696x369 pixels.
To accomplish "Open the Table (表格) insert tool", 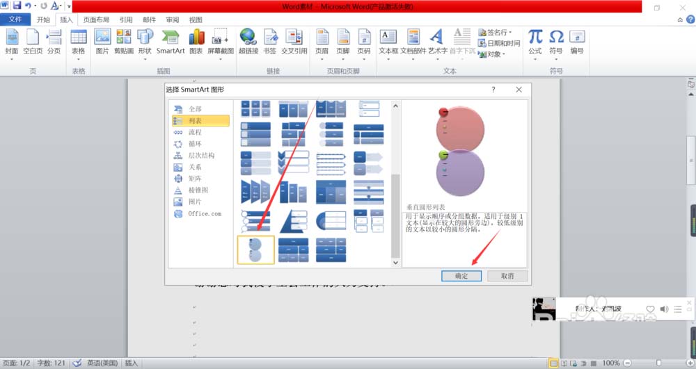I will coord(79,43).
